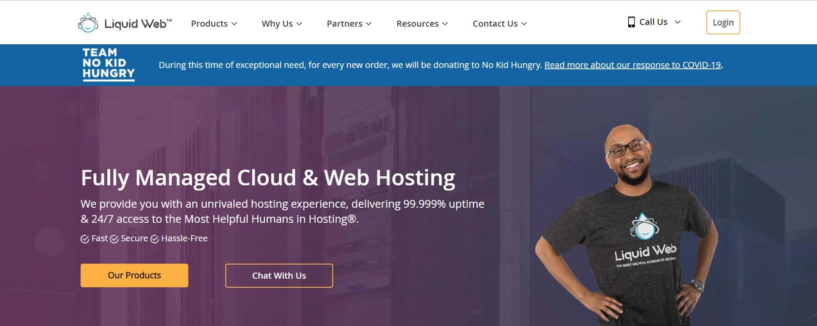Expand the Partners chevron arrow
The width and height of the screenshot is (817, 326).
pyautogui.click(x=368, y=24)
